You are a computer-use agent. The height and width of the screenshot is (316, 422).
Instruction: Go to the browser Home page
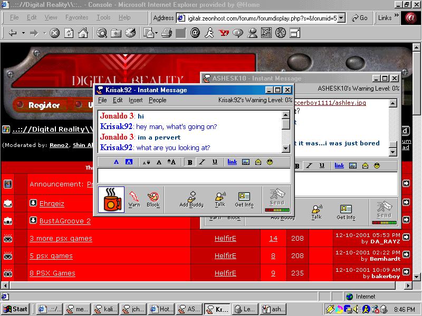83,33
